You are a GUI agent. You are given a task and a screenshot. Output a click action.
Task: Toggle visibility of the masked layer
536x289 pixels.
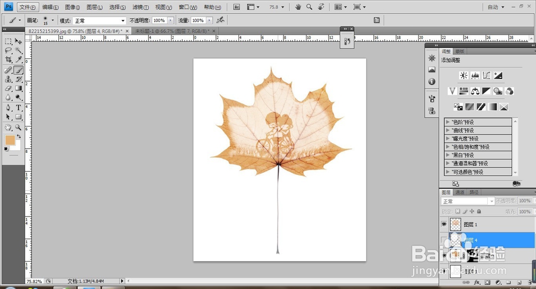coord(444,255)
